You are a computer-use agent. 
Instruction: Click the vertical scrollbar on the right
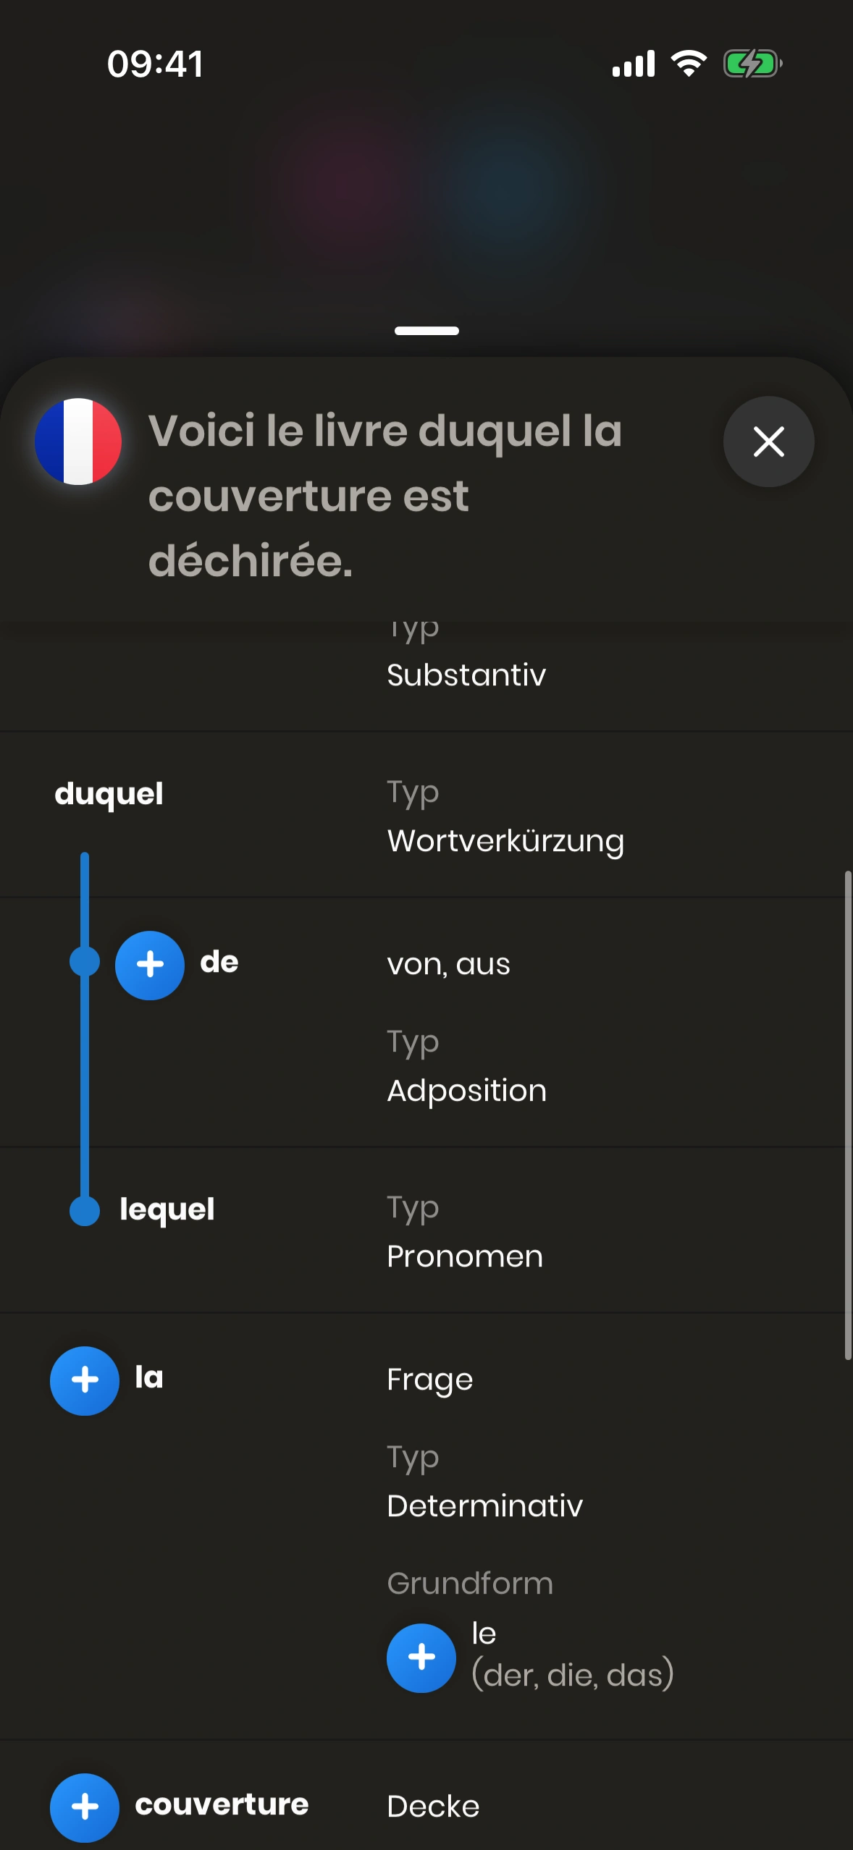847,1115
